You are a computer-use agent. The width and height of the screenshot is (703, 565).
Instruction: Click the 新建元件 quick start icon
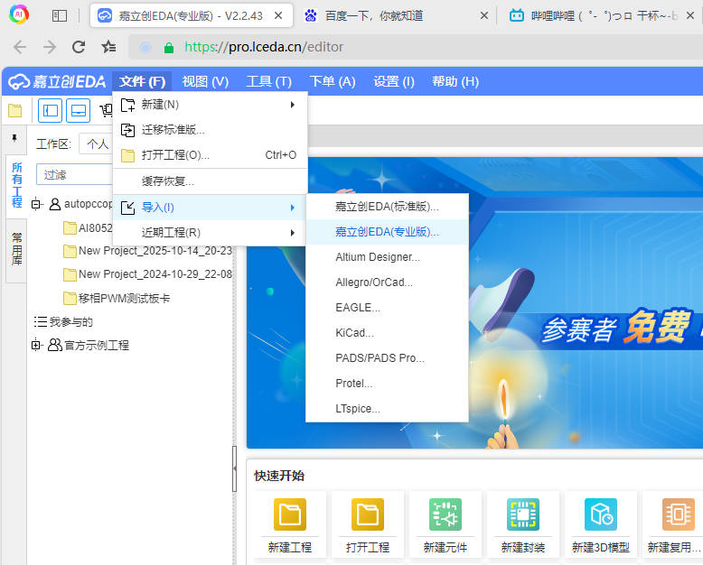[445, 514]
